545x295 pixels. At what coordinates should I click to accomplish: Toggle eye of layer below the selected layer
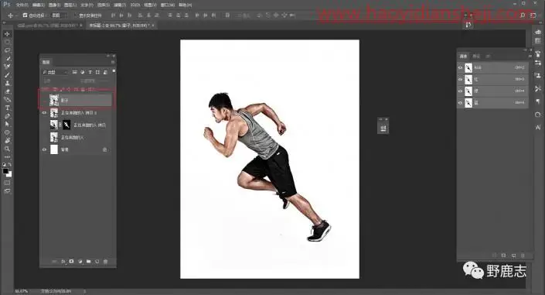click(x=44, y=113)
